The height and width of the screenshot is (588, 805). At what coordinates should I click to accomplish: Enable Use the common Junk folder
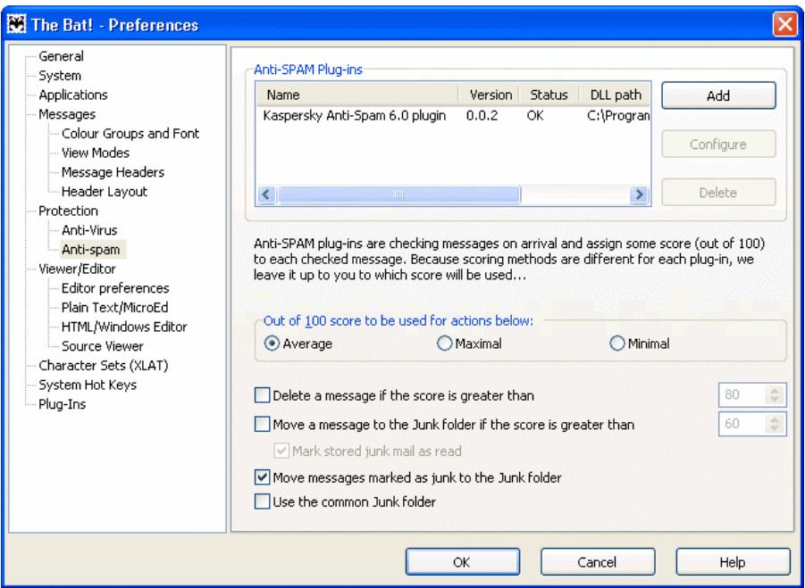[x=263, y=501]
